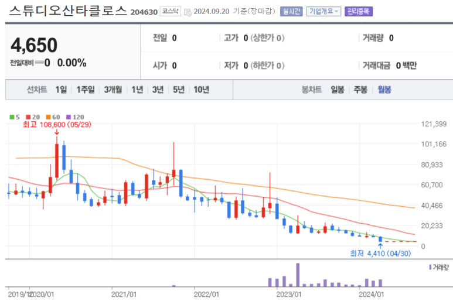453x301 pixels.
Task: Select the 3개월 line chart tab
Action: pos(113,90)
